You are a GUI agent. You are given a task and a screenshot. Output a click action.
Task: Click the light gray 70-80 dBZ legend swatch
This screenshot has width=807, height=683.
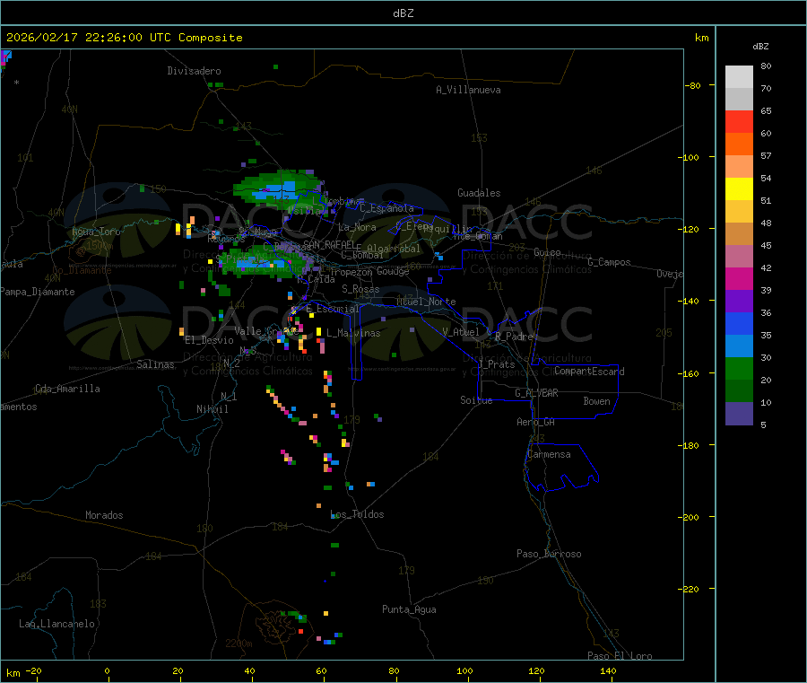coord(739,77)
